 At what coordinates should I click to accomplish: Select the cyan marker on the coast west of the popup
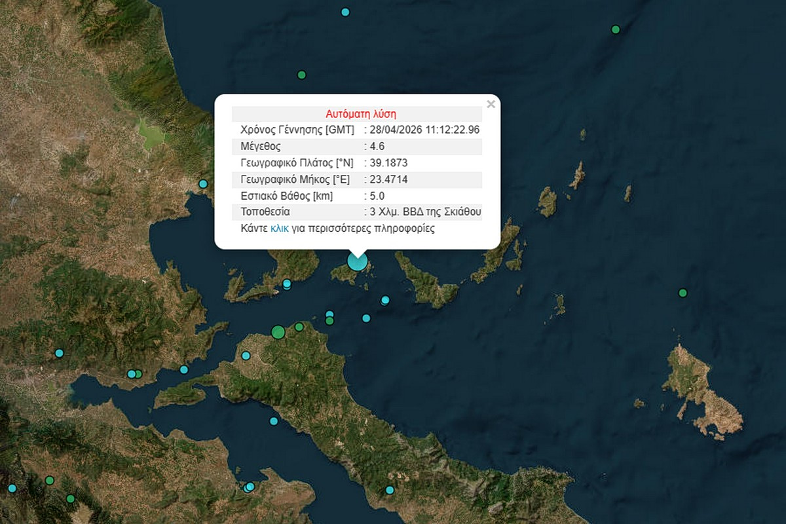(x=203, y=184)
